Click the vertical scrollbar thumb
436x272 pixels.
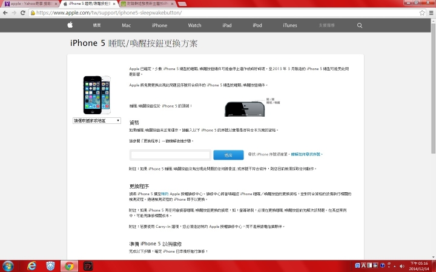click(433, 88)
